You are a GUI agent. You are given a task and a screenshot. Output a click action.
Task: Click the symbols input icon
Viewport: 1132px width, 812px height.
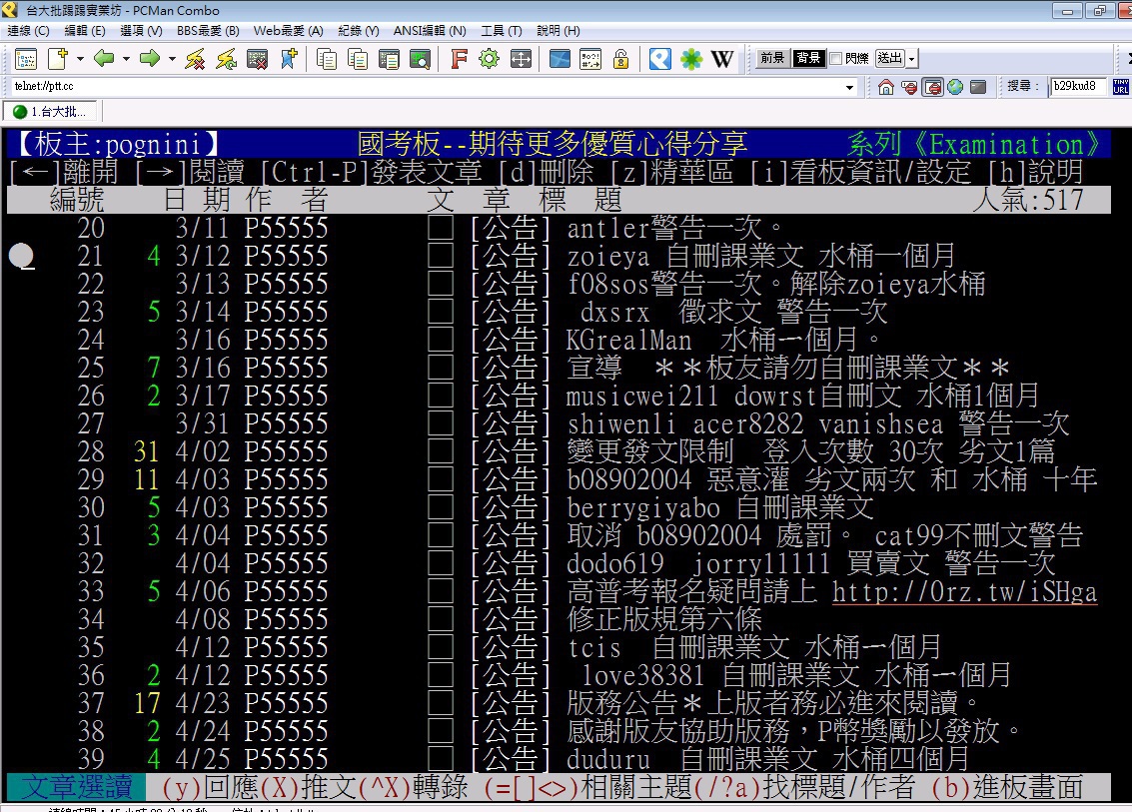click(590, 59)
